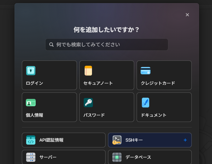Click the Password (パスワード) key icon
Image resolution: width=212 pixels, height=164 pixels.
point(88,103)
